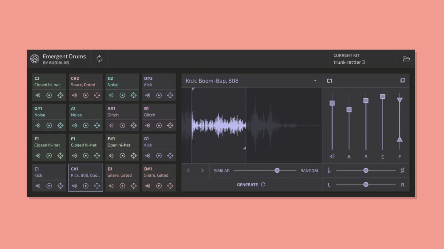
Task: Click move icon on A#1 Glitch pad
Action: coord(134,125)
